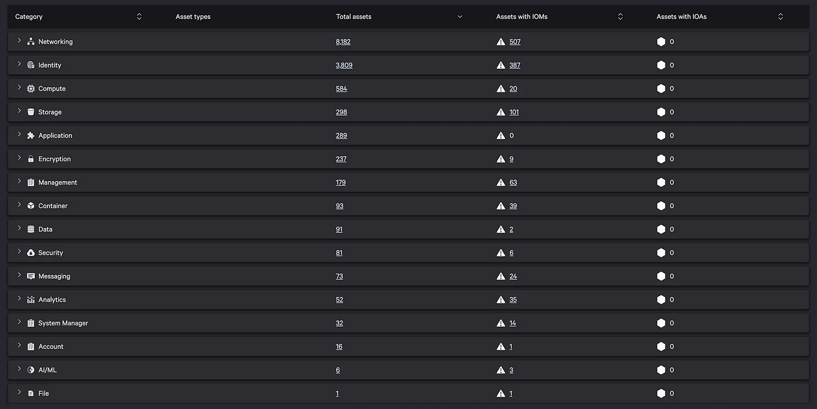This screenshot has height=409, width=817.
Task: Click the Analytics chart icon
Action: click(31, 300)
